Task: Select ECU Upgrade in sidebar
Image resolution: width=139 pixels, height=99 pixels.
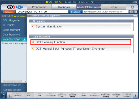Action: coord(11,20)
